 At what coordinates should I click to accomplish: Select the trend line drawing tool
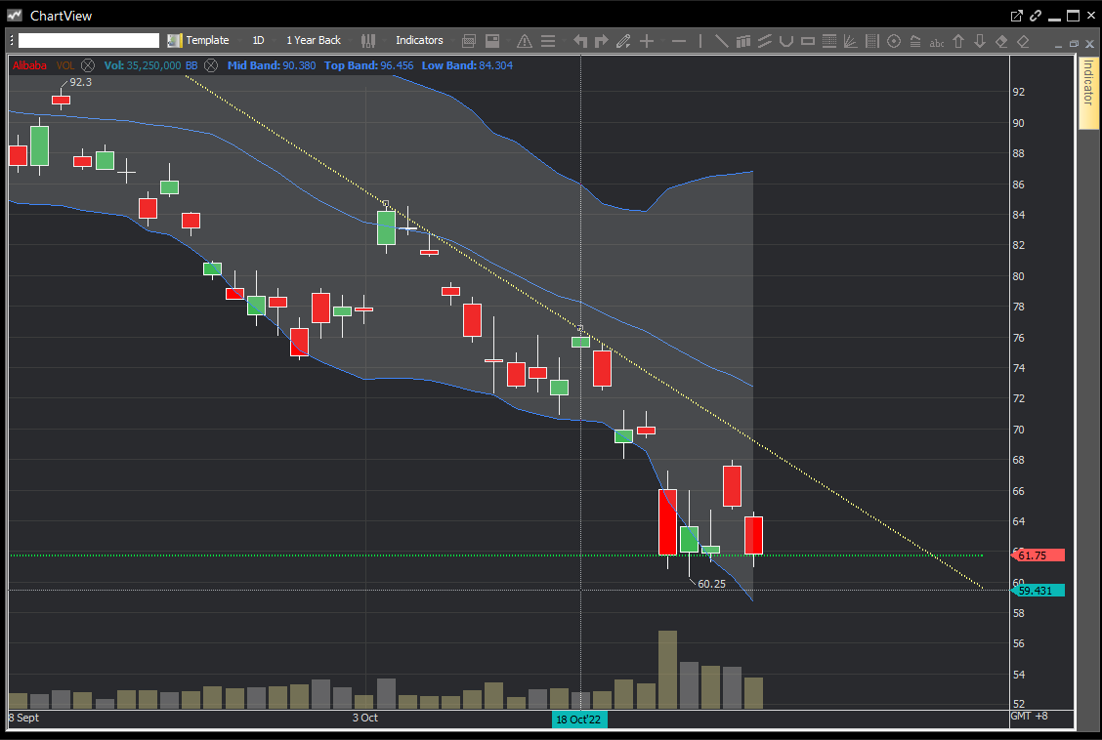click(x=720, y=41)
